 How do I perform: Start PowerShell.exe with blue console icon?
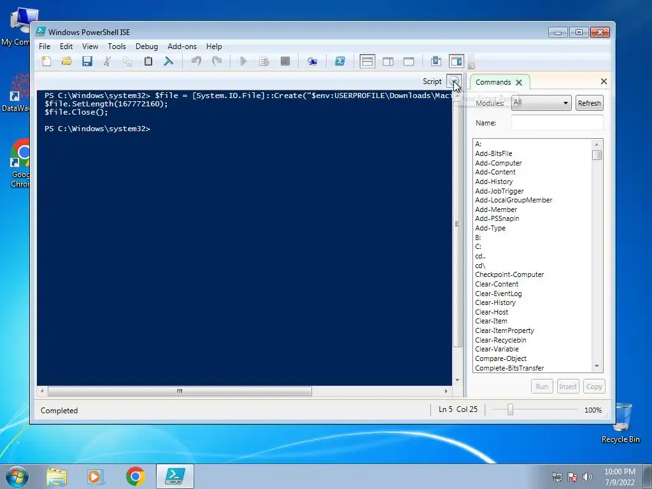click(340, 62)
